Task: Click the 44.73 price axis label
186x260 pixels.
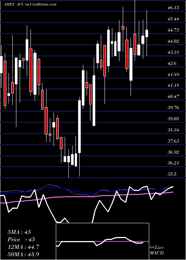Action: pyautogui.click(x=173, y=30)
